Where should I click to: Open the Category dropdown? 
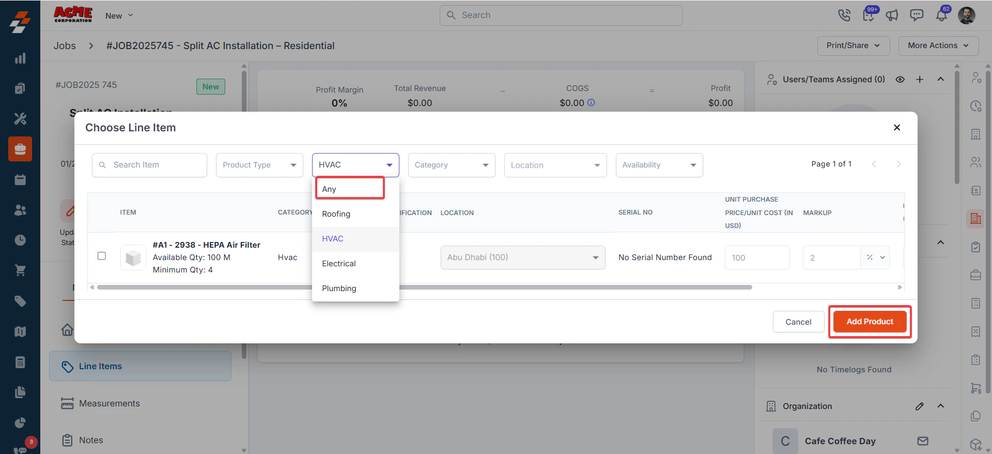click(x=452, y=165)
